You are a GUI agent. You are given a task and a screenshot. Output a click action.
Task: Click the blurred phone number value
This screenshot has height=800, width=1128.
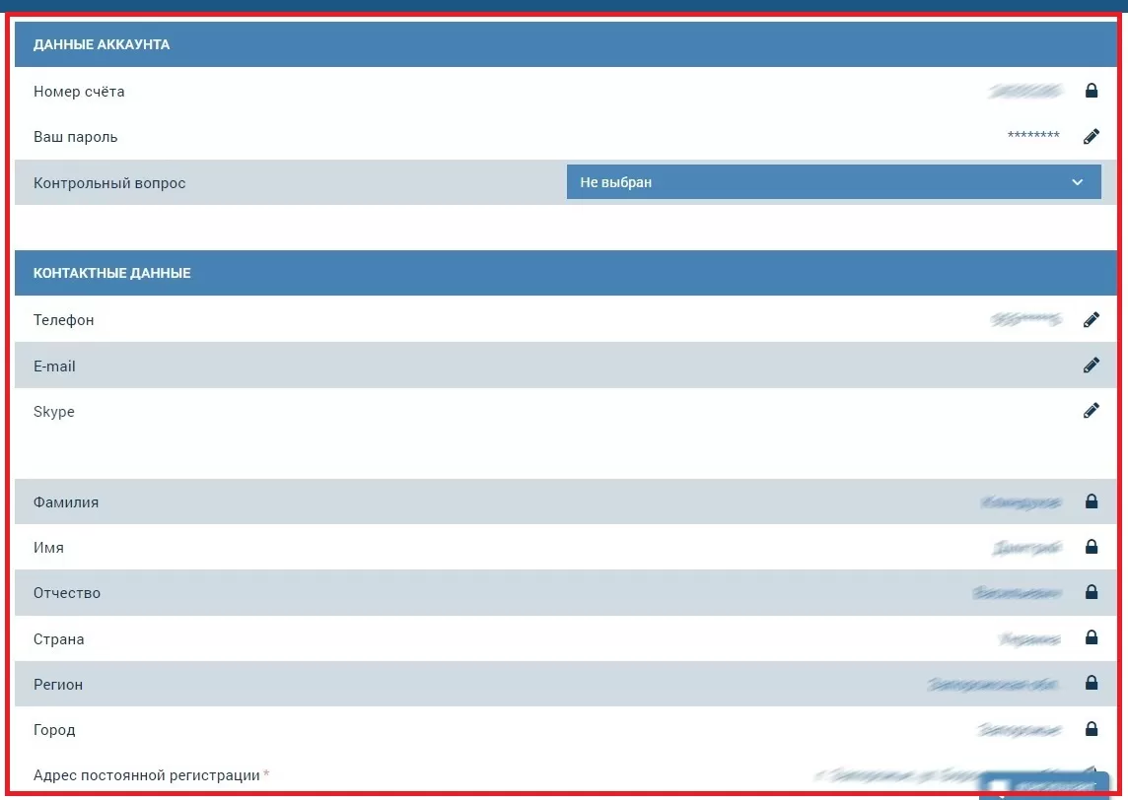[x=1026, y=320]
